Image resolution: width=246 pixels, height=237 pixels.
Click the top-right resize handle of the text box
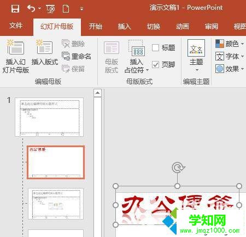239,186
